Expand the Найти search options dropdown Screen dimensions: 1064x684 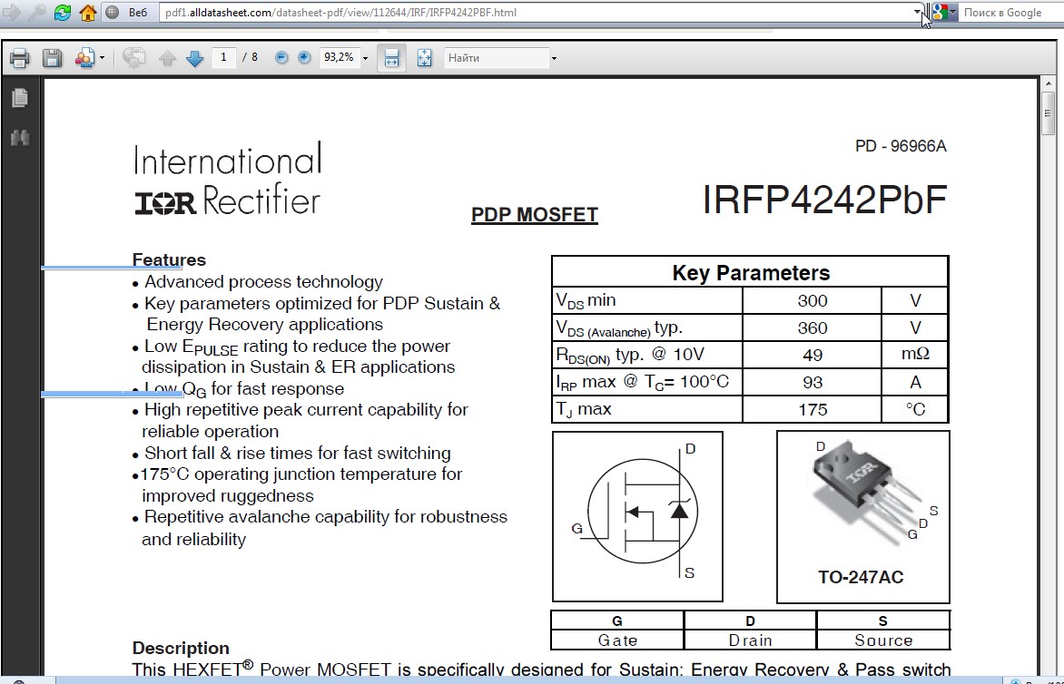click(x=554, y=58)
